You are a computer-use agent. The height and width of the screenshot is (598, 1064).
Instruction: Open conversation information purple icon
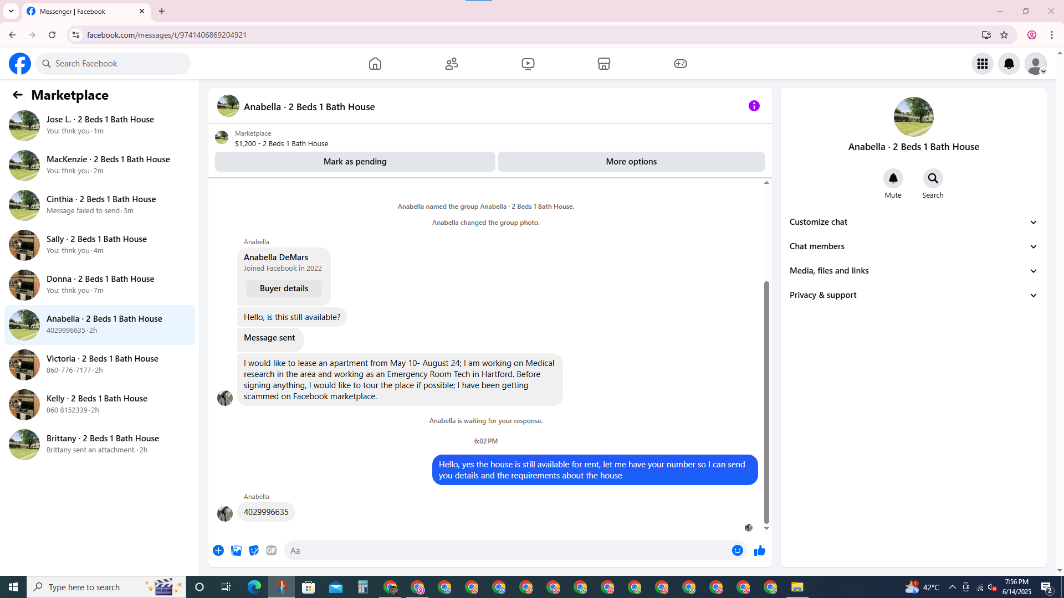coord(754,106)
